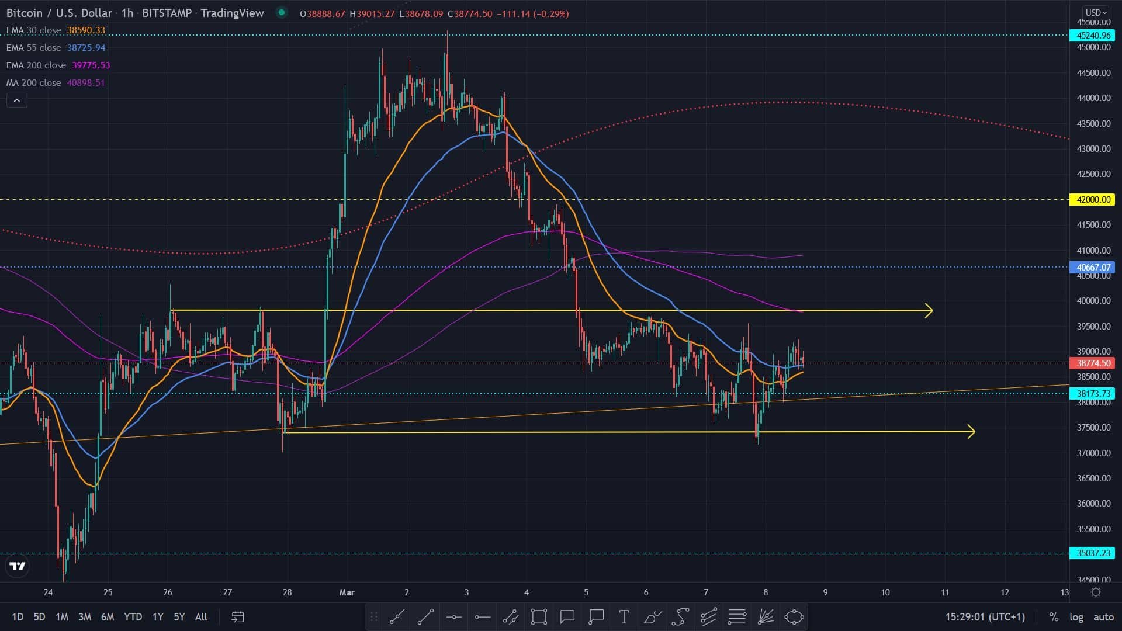Click the EMA 30 value 38590.33
The width and height of the screenshot is (1122, 631).
(x=86, y=30)
